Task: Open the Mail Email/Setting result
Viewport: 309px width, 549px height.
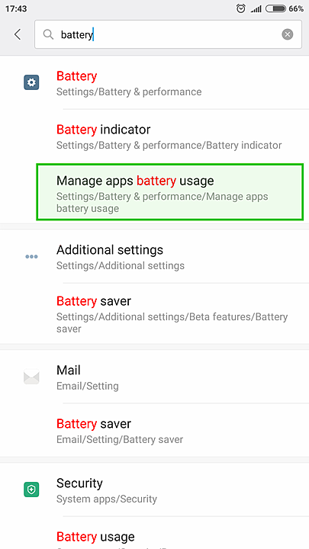Action: (154, 377)
